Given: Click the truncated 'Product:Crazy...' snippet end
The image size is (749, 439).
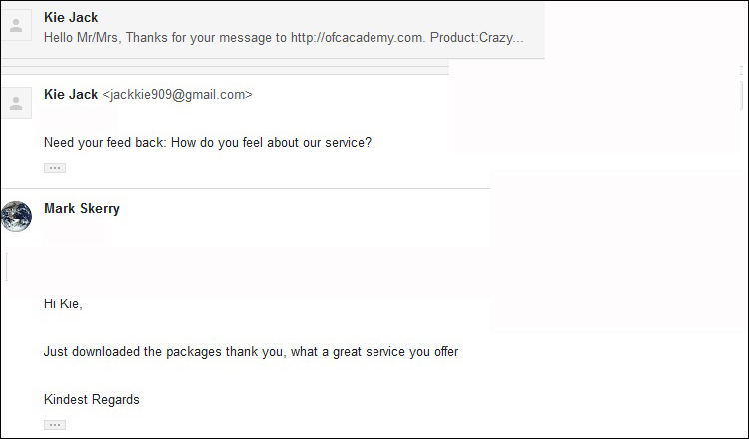Looking at the screenshot, I should [x=476, y=37].
